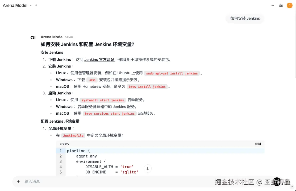Copy the groovy code block with 复制

click(258, 144)
